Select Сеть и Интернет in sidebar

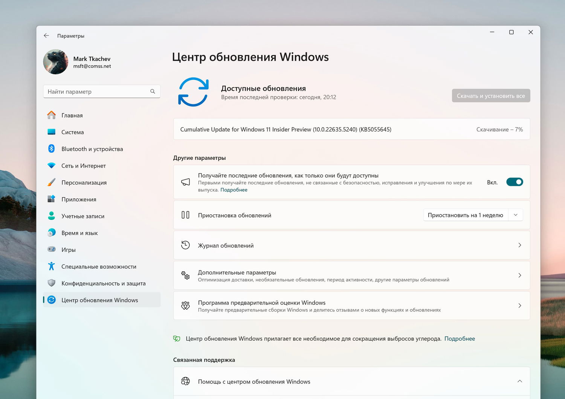point(102,166)
